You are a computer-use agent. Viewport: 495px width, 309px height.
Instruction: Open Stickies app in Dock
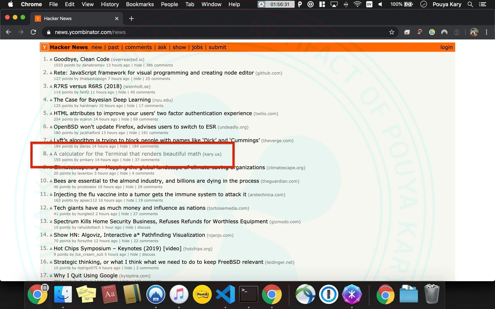pos(86,294)
